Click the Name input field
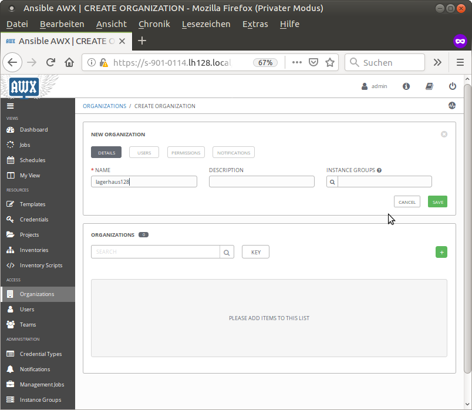The height and width of the screenshot is (410, 472). tap(144, 182)
